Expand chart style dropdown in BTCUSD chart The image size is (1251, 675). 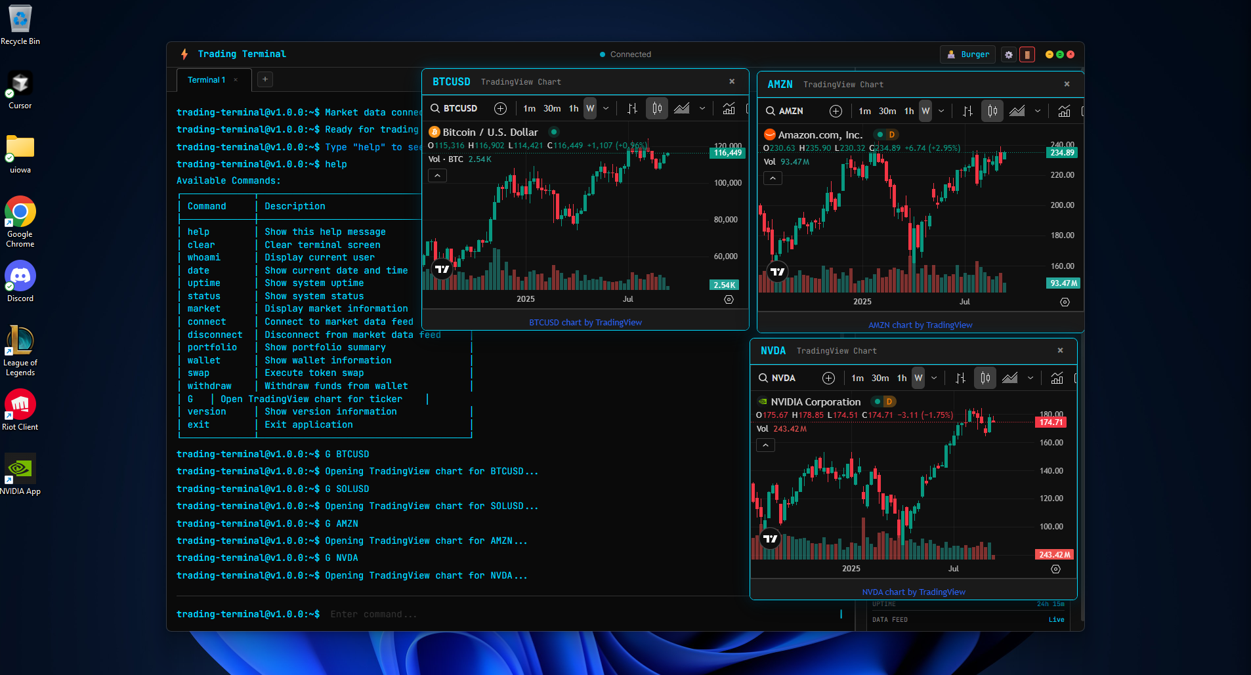702,109
